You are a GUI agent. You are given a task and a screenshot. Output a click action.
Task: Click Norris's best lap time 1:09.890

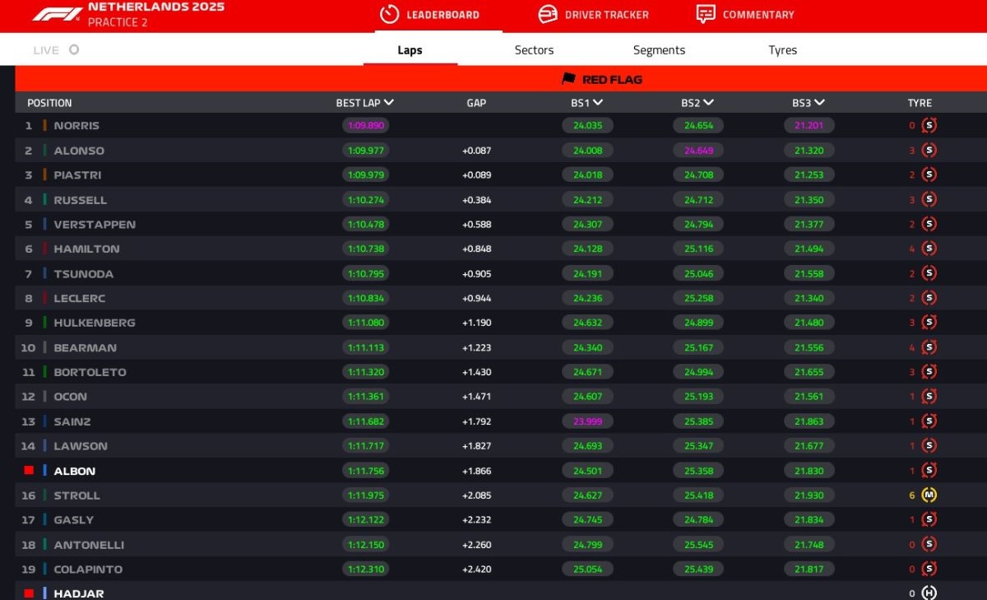[x=365, y=126]
